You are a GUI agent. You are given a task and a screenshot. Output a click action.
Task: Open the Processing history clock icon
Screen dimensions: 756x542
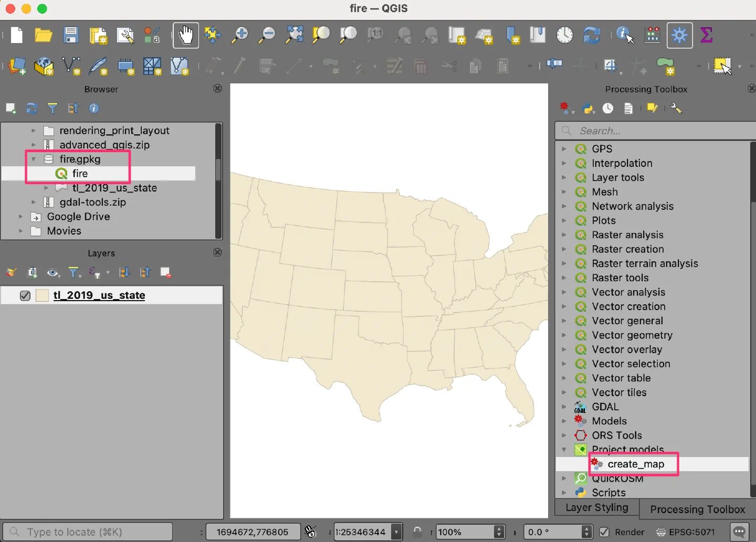(608, 109)
